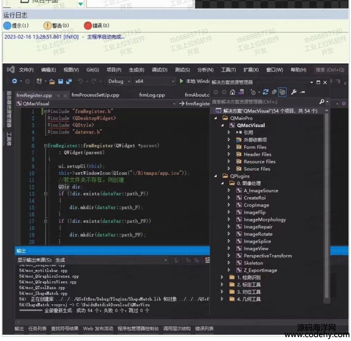
Task: Open the 错误列表 bottom tab
Action: [x=204, y=328]
